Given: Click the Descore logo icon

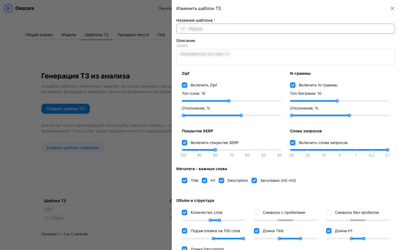Looking at the screenshot, I should pyautogui.click(x=8, y=8).
